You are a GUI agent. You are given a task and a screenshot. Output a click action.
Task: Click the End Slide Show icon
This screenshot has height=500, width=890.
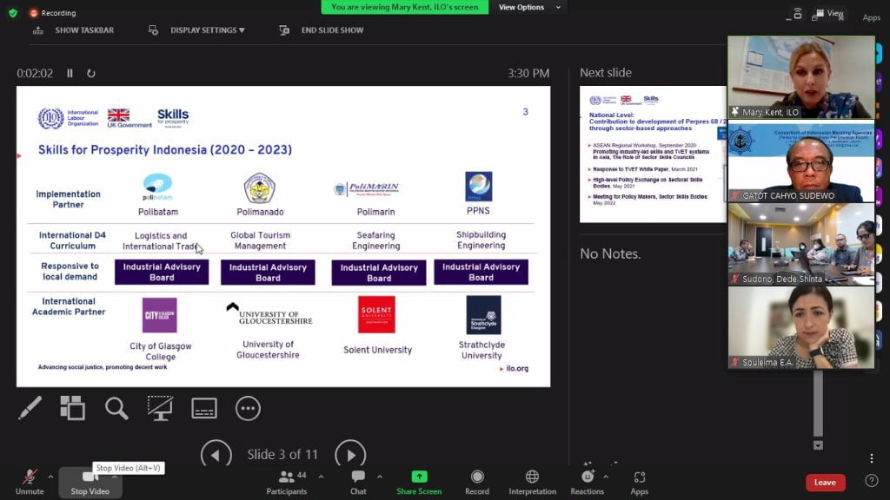[284, 30]
